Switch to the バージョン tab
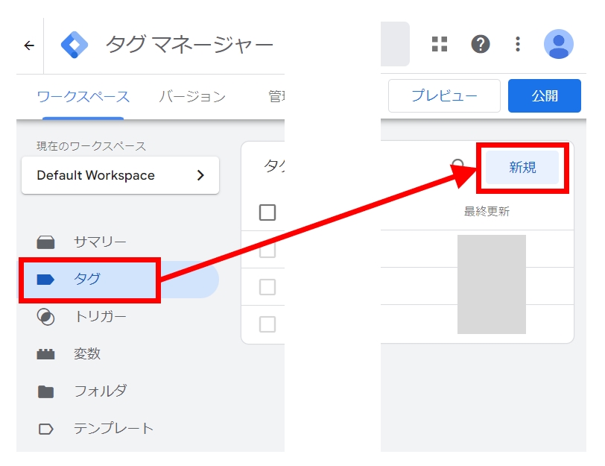The width and height of the screenshot is (605, 466). click(x=192, y=96)
